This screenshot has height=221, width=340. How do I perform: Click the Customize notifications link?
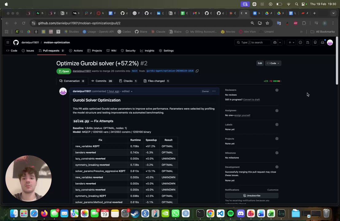tap(273, 190)
